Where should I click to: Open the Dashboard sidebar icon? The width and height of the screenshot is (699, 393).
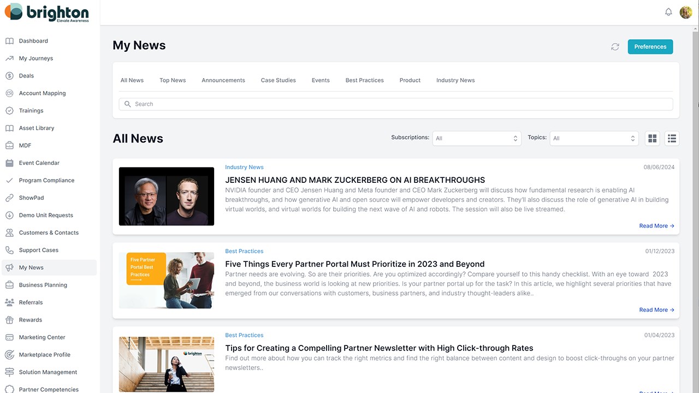(9, 41)
